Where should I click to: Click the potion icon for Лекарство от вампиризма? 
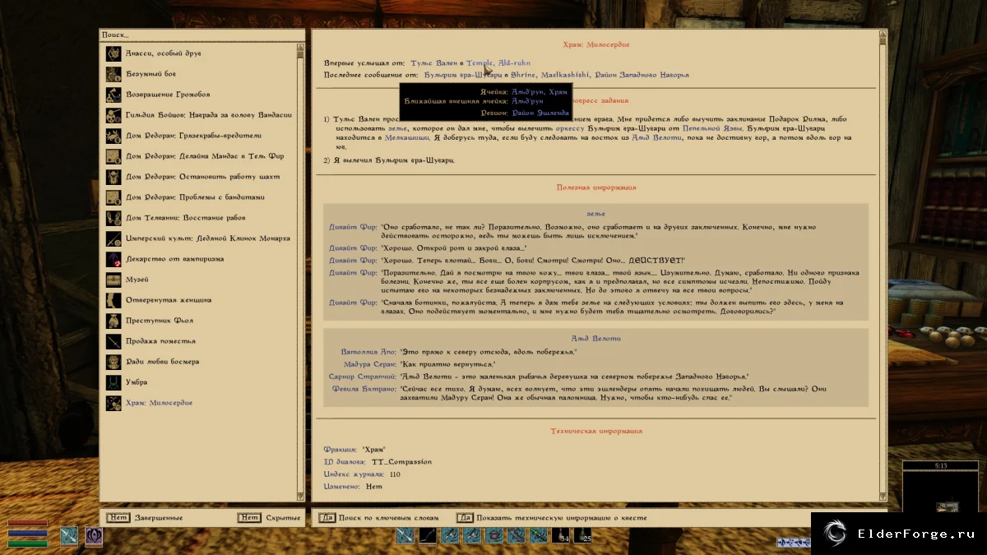coord(114,259)
